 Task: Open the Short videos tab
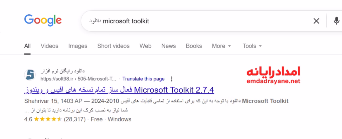(113, 46)
